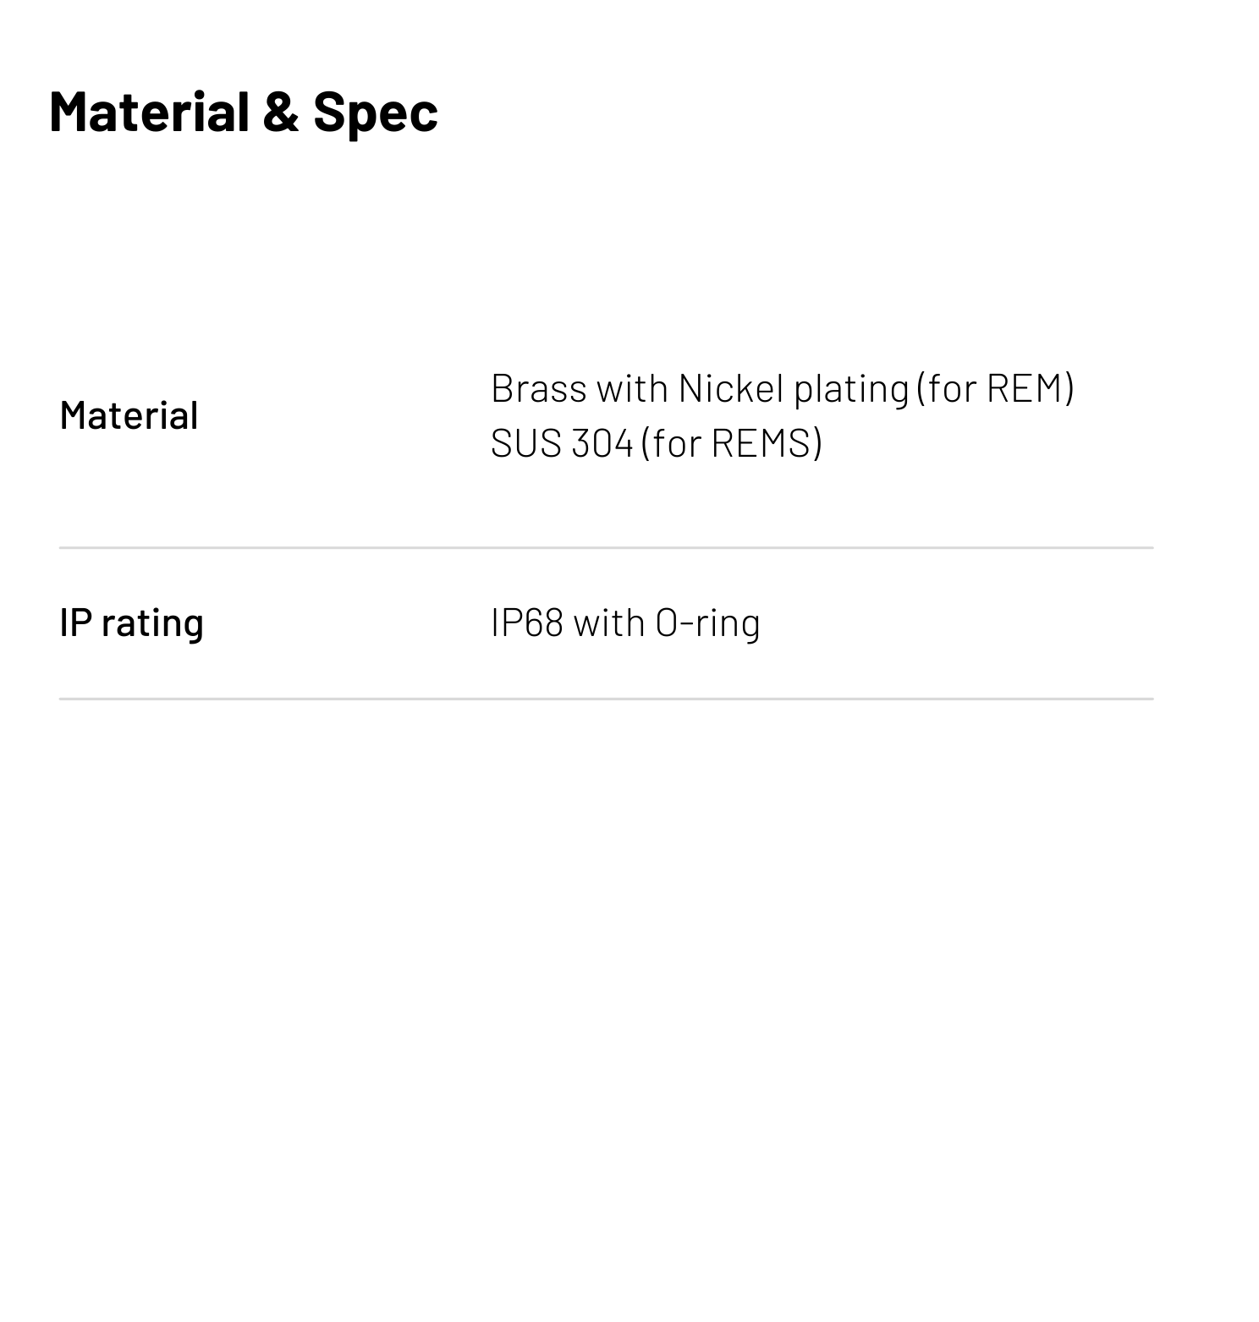This screenshot has width=1259, height=1322.
Task: Click the "(for REMS)" text
Action: pos(731,442)
